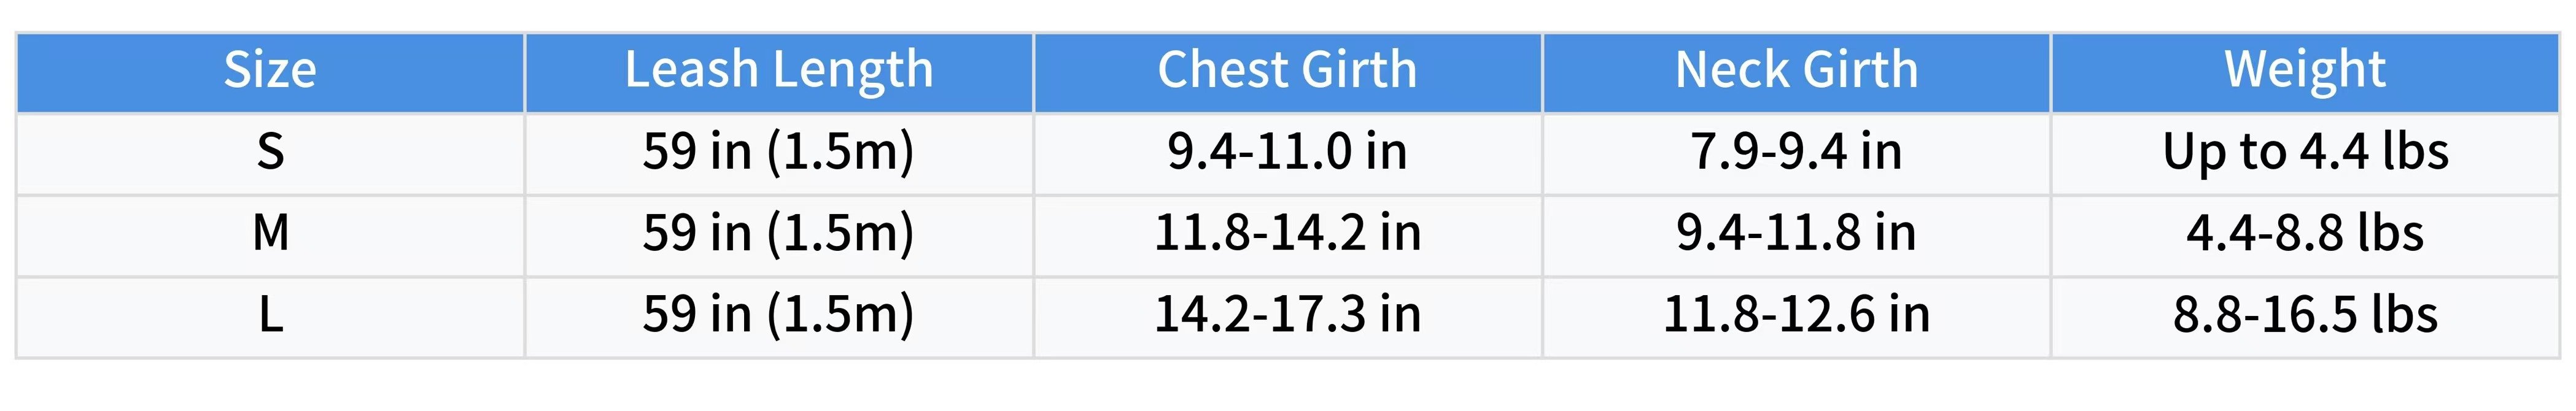Select the L size cell
Screen dimensions: 2576x411
tap(270, 317)
